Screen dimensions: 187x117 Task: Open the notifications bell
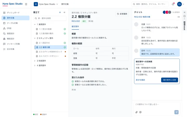(x=173, y=4)
